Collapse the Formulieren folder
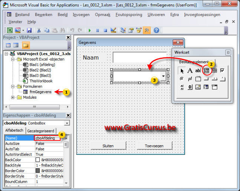The height and width of the screenshot is (191, 240). click(x=13, y=86)
